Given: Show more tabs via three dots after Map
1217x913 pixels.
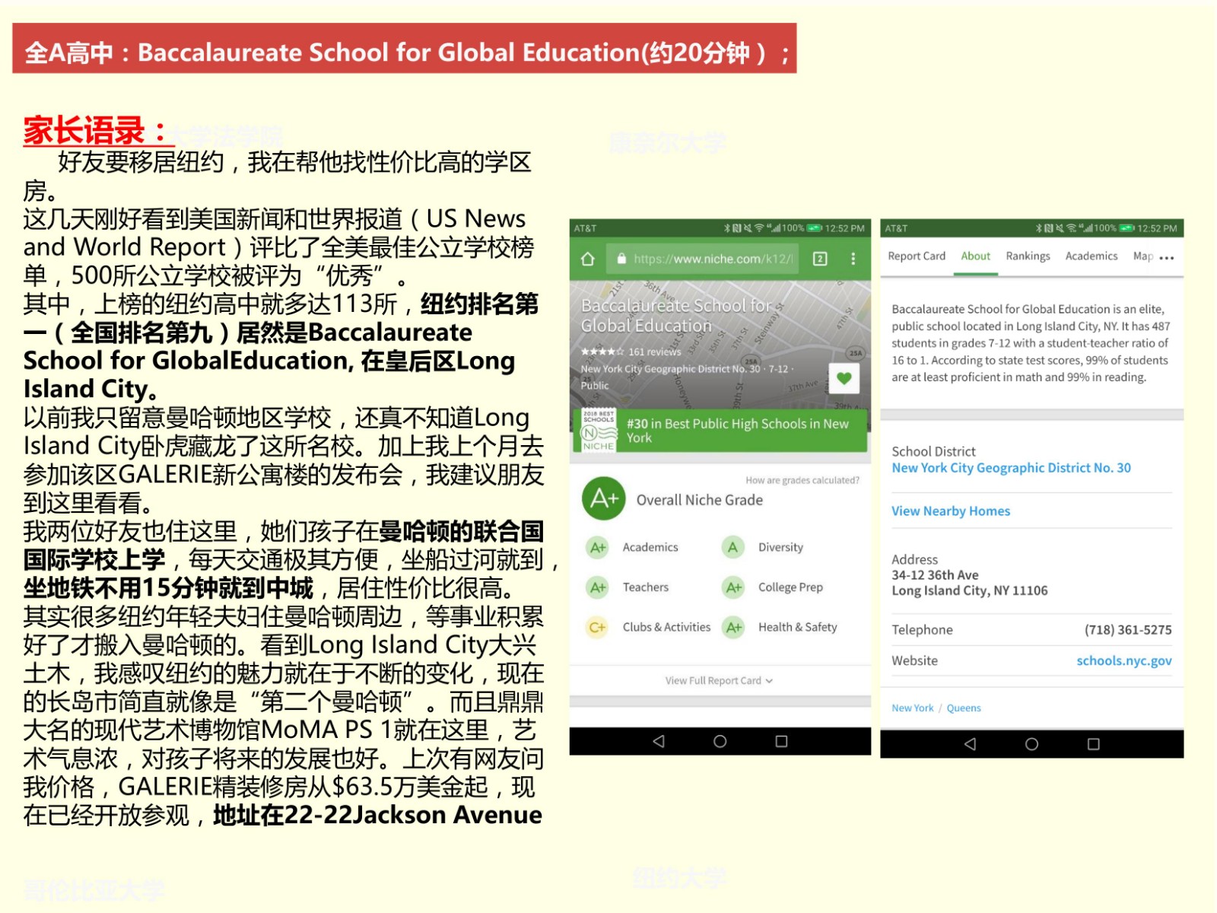Looking at the screenshot, I should tap(1167, 258).
